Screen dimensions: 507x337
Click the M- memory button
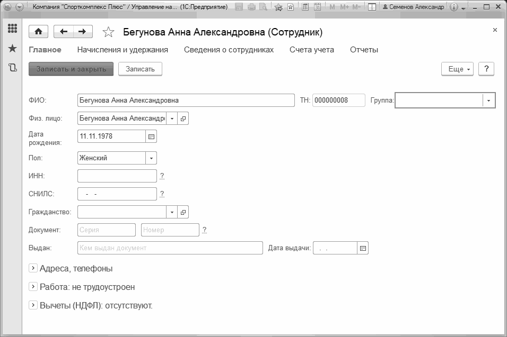point(356,7)
